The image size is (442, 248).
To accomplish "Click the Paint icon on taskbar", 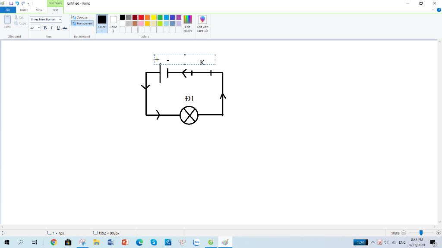I will [x=225, y=242].
